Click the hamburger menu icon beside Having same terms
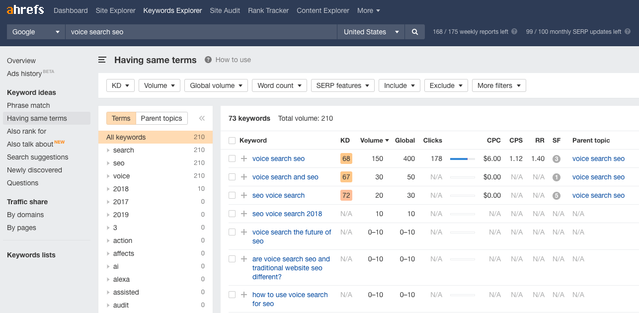639x313 pixels. (x=102, y=60)
